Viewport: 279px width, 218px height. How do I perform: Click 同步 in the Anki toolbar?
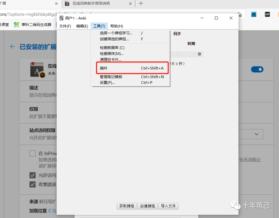tap(177, 34)
